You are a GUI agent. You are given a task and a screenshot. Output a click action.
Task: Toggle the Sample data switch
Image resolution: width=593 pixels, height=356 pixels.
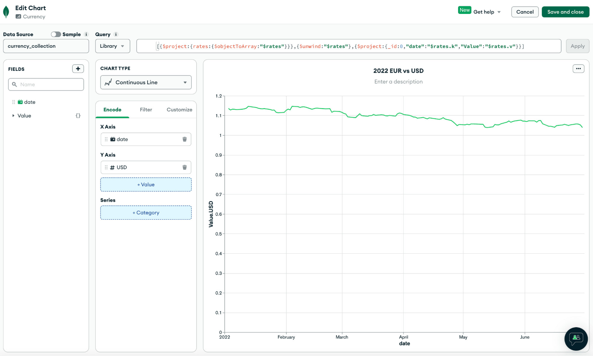[x=56, y=34]
